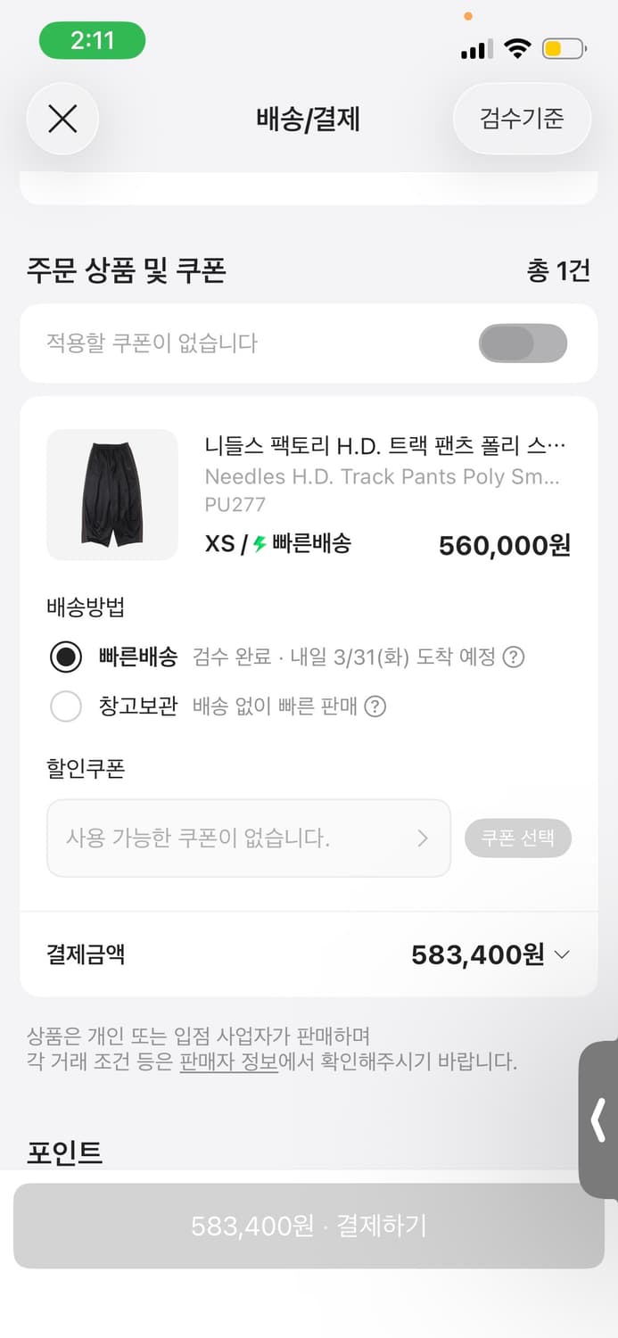
Task: Toggle the coupon switch under 주문 상품 및 쿠폰
Action: (x=523, y=343)
